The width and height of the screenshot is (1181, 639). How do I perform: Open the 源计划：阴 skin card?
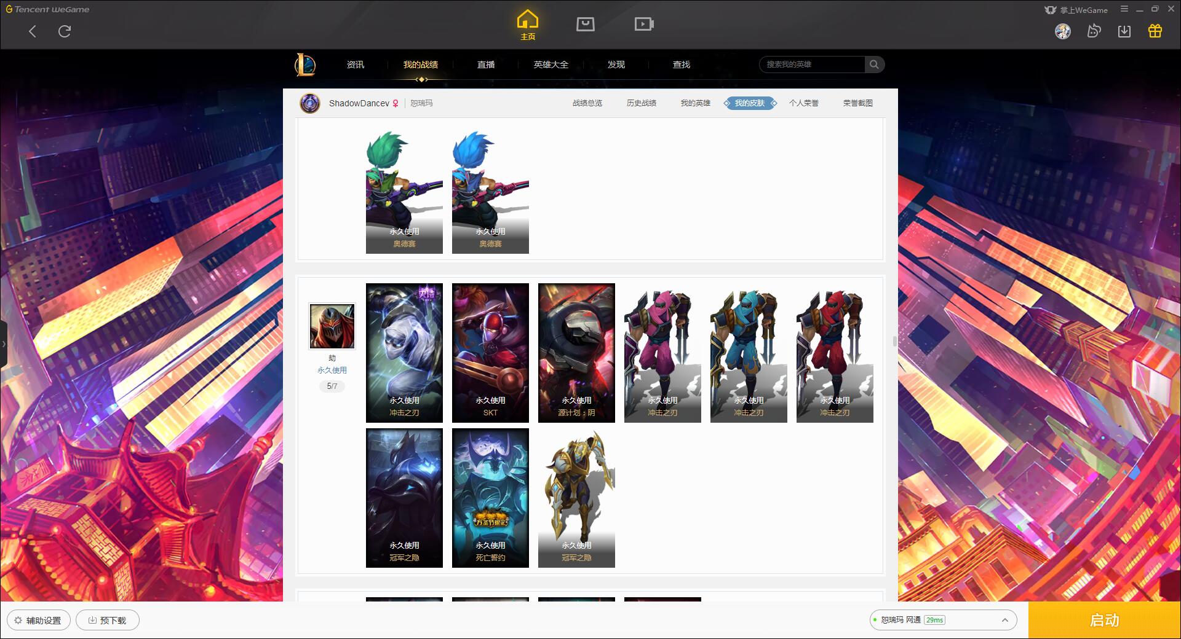pyautogui.click(x=576, y=353)
